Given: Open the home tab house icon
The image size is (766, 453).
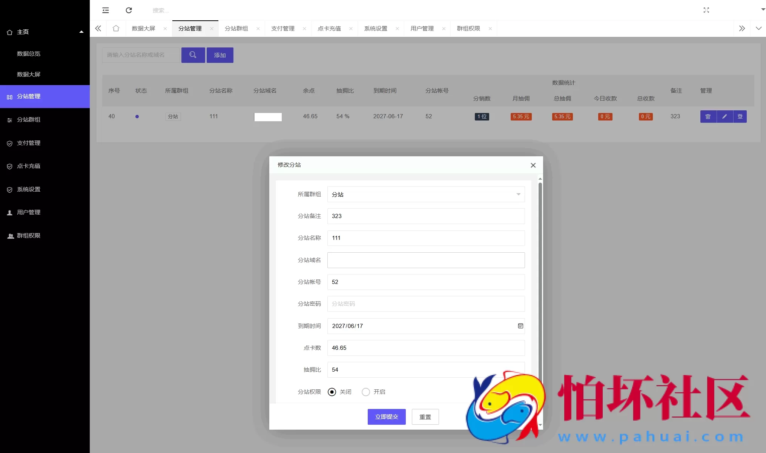Looking at the screenshot, I should [116, 28].
